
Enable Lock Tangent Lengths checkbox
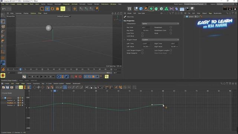tap(171, 50)
